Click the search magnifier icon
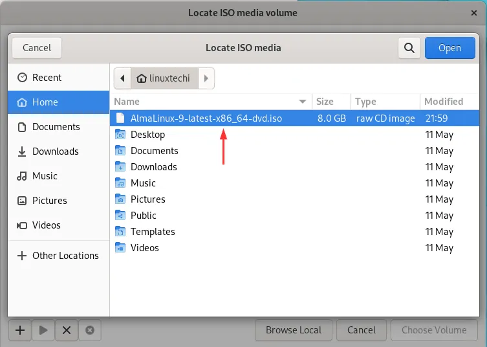This screenshot has width=487, height=347. coord(409,48)
